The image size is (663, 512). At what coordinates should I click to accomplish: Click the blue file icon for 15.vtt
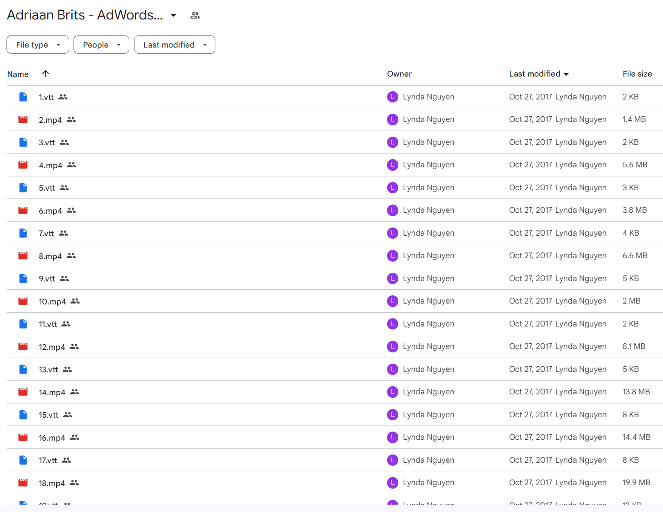23,415
